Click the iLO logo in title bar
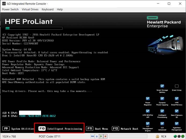 [3, 4]
